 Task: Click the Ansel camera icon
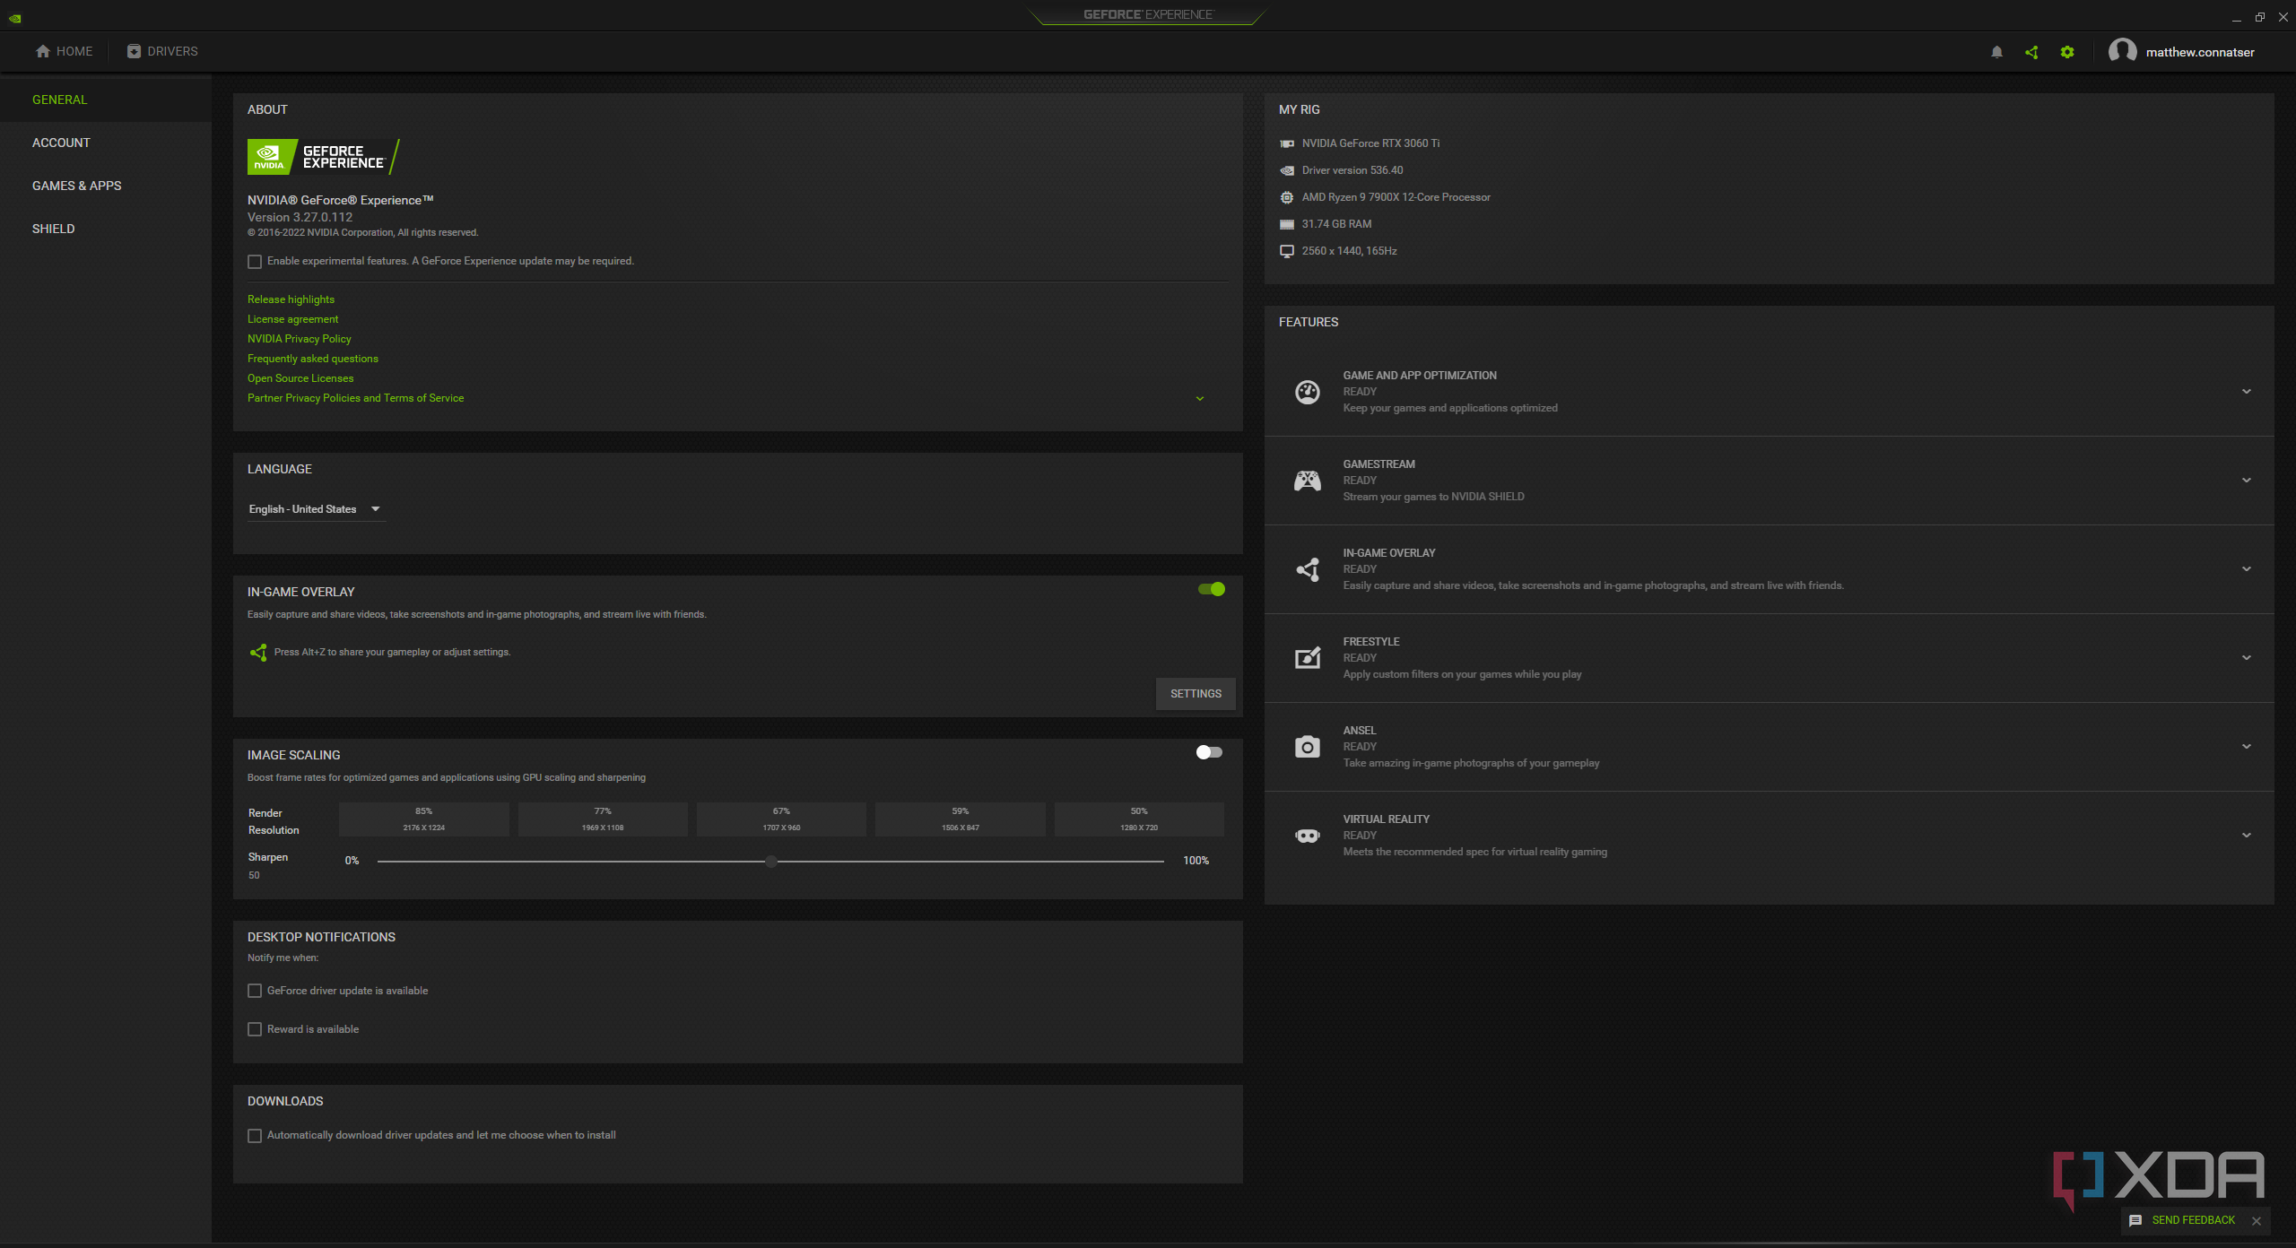point(1307,747)
